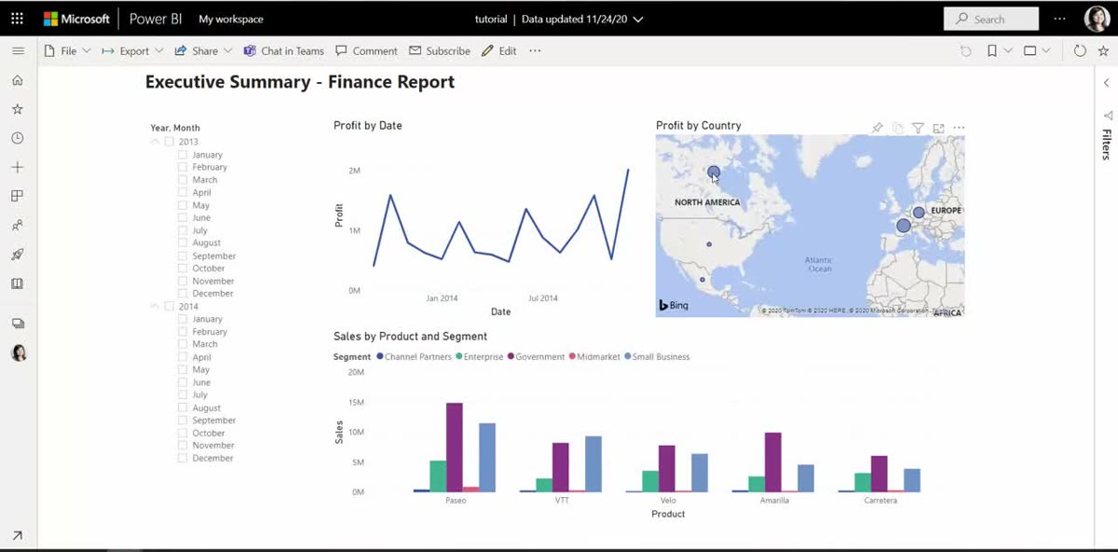This screenshot has width=1118, height=552.
Task: Check February under 2014
Action: (184, 332)
